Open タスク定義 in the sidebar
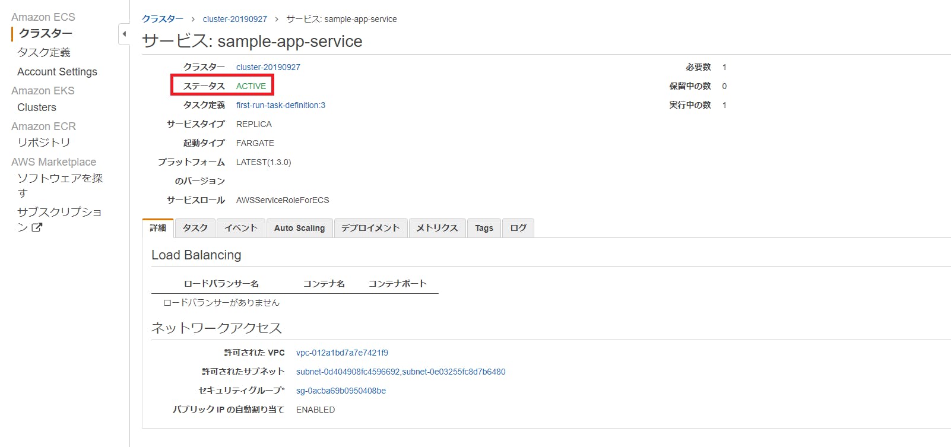The width and height of the screenshot is (951, 447). [x=44, y=52]
